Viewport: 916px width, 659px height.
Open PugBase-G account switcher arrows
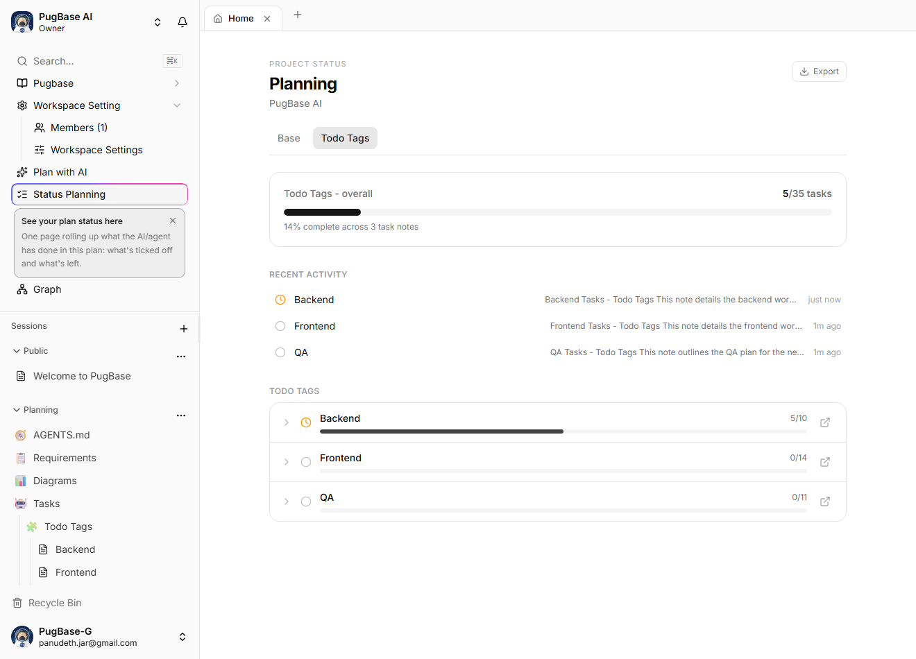click(183, 637)
